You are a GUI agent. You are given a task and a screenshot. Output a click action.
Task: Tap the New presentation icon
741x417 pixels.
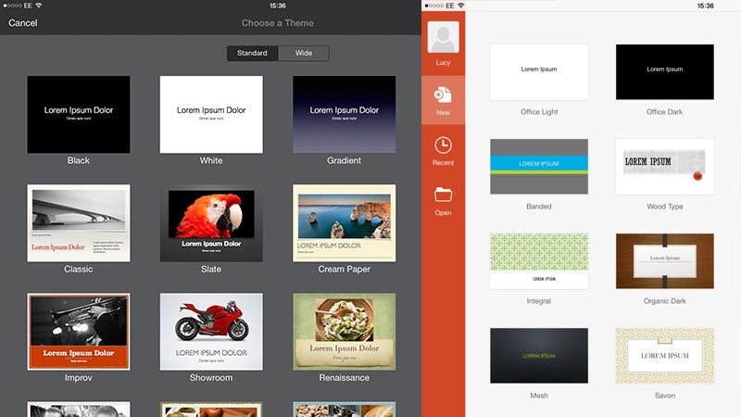[x=443, y=95]
